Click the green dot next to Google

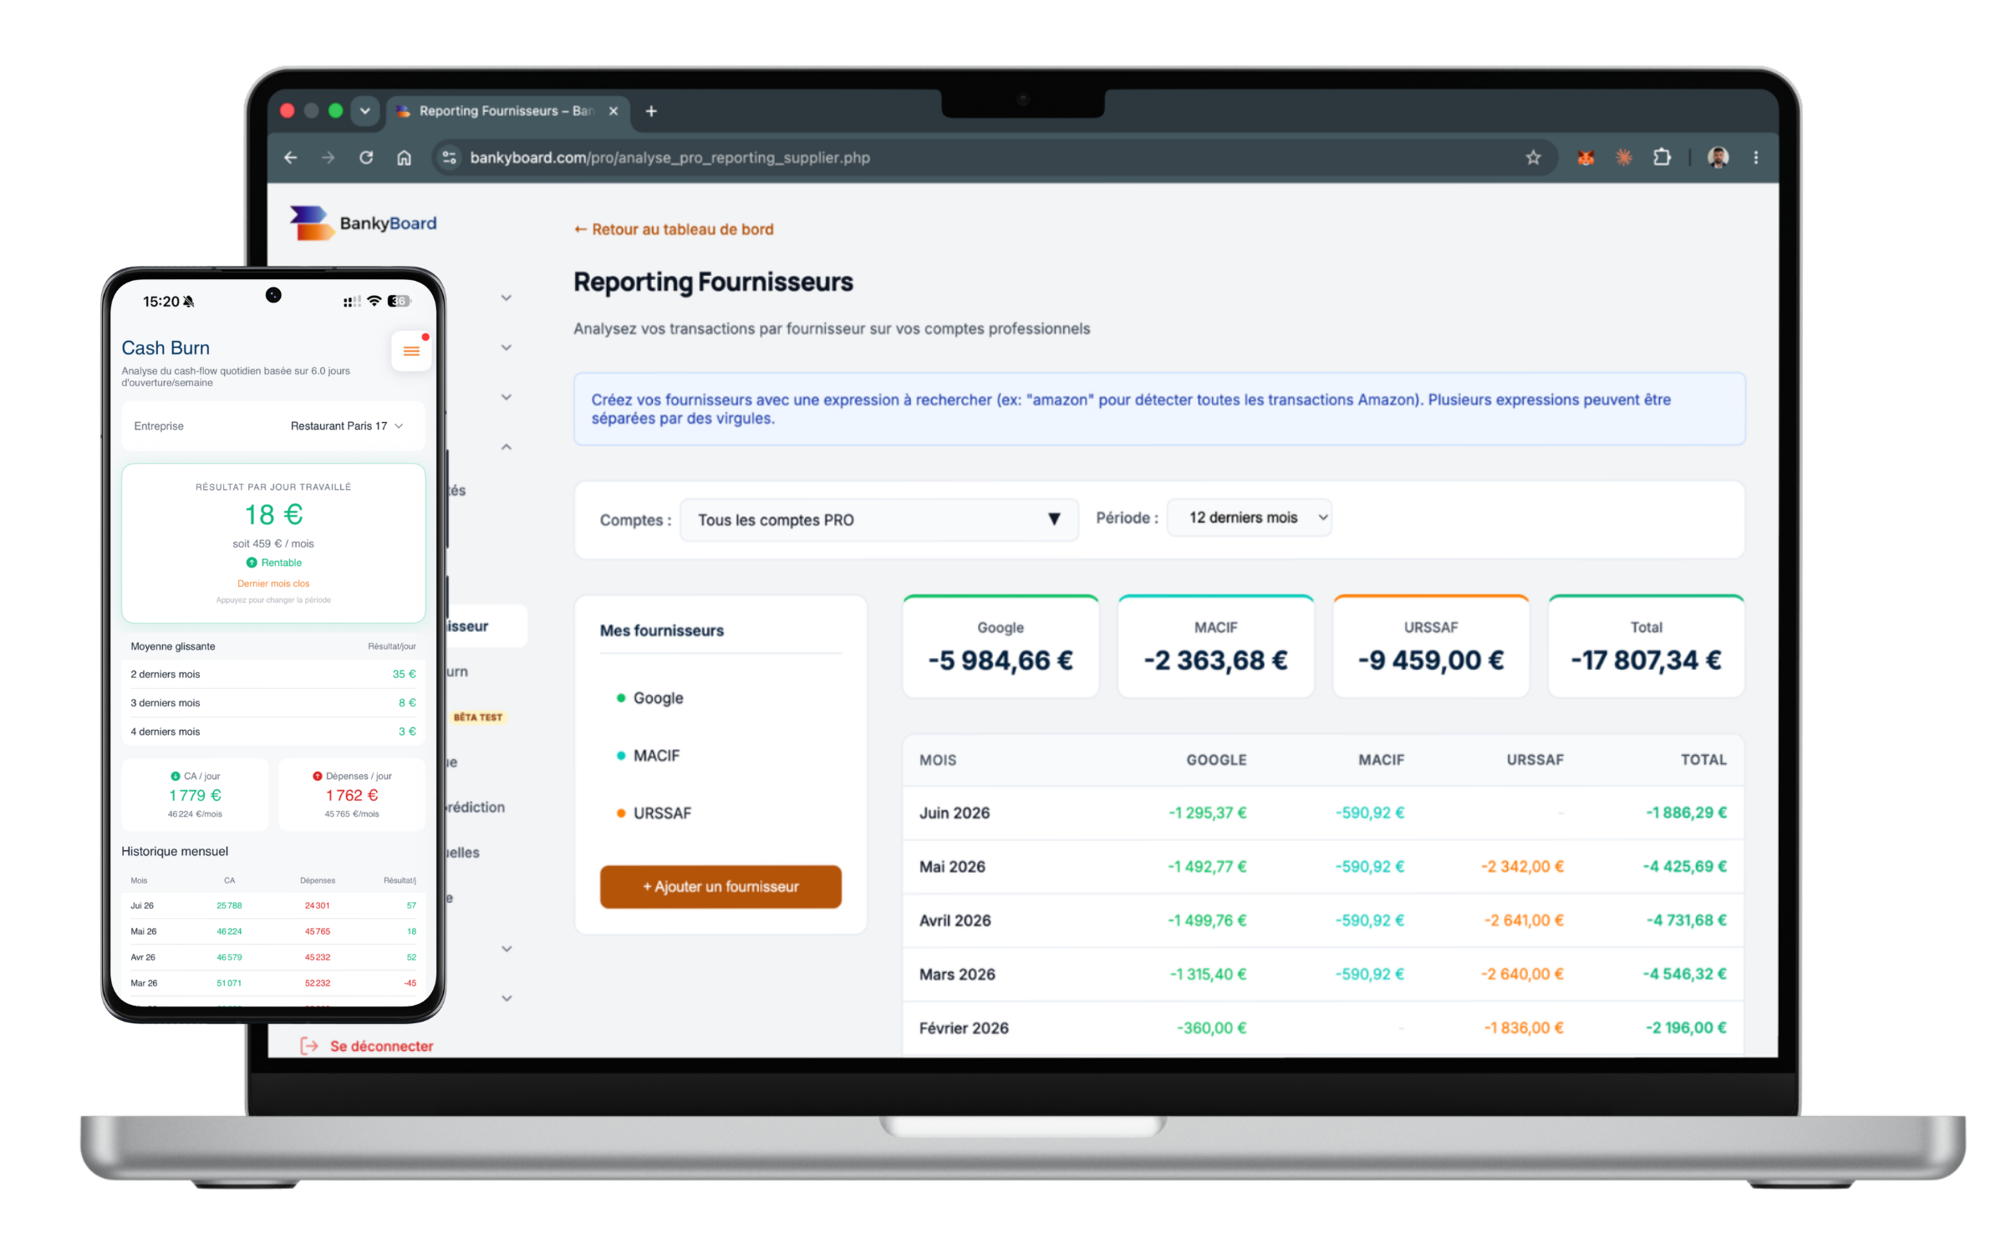coord(621,698)
